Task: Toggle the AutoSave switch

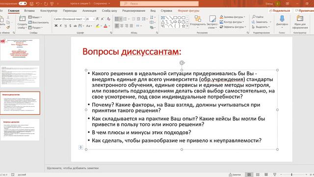Action: 23,3
